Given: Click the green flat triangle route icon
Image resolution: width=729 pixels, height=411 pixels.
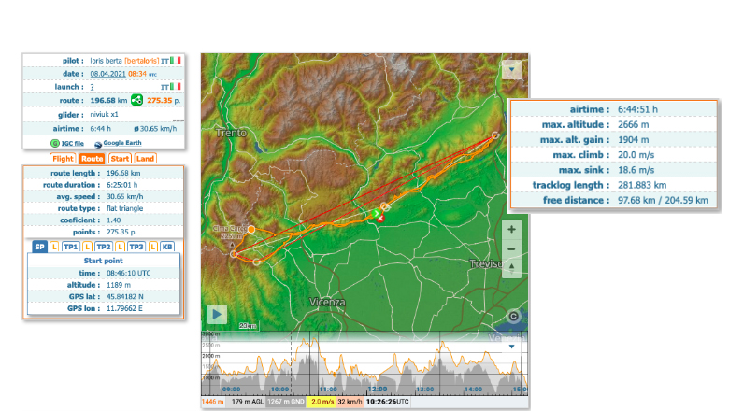Looking at the screenshot, I should (137, 100).
